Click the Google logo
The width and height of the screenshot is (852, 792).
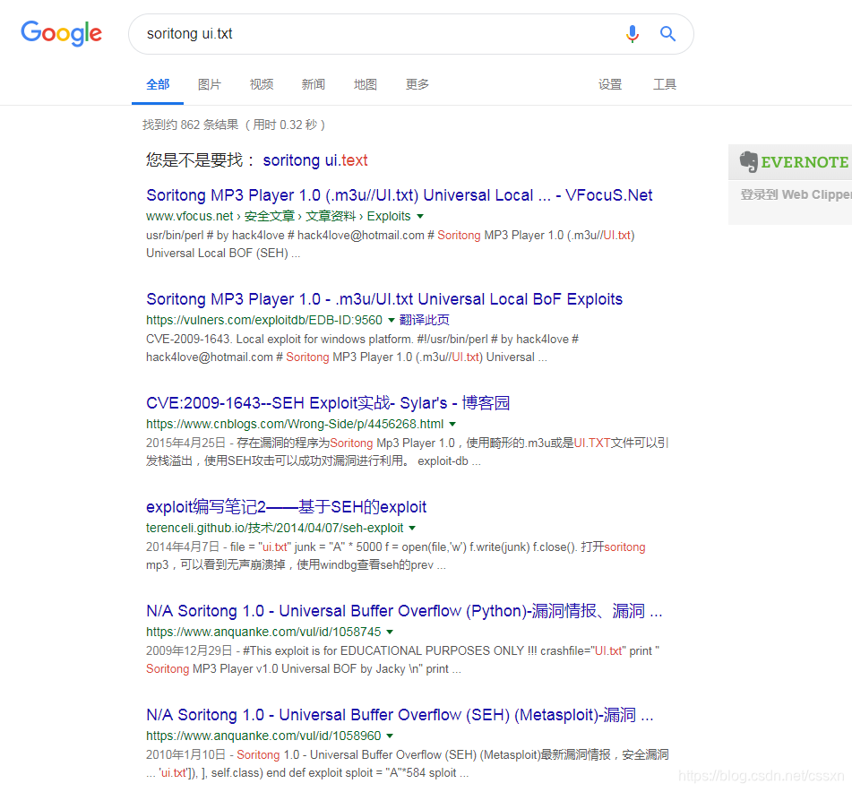point(62,34)
